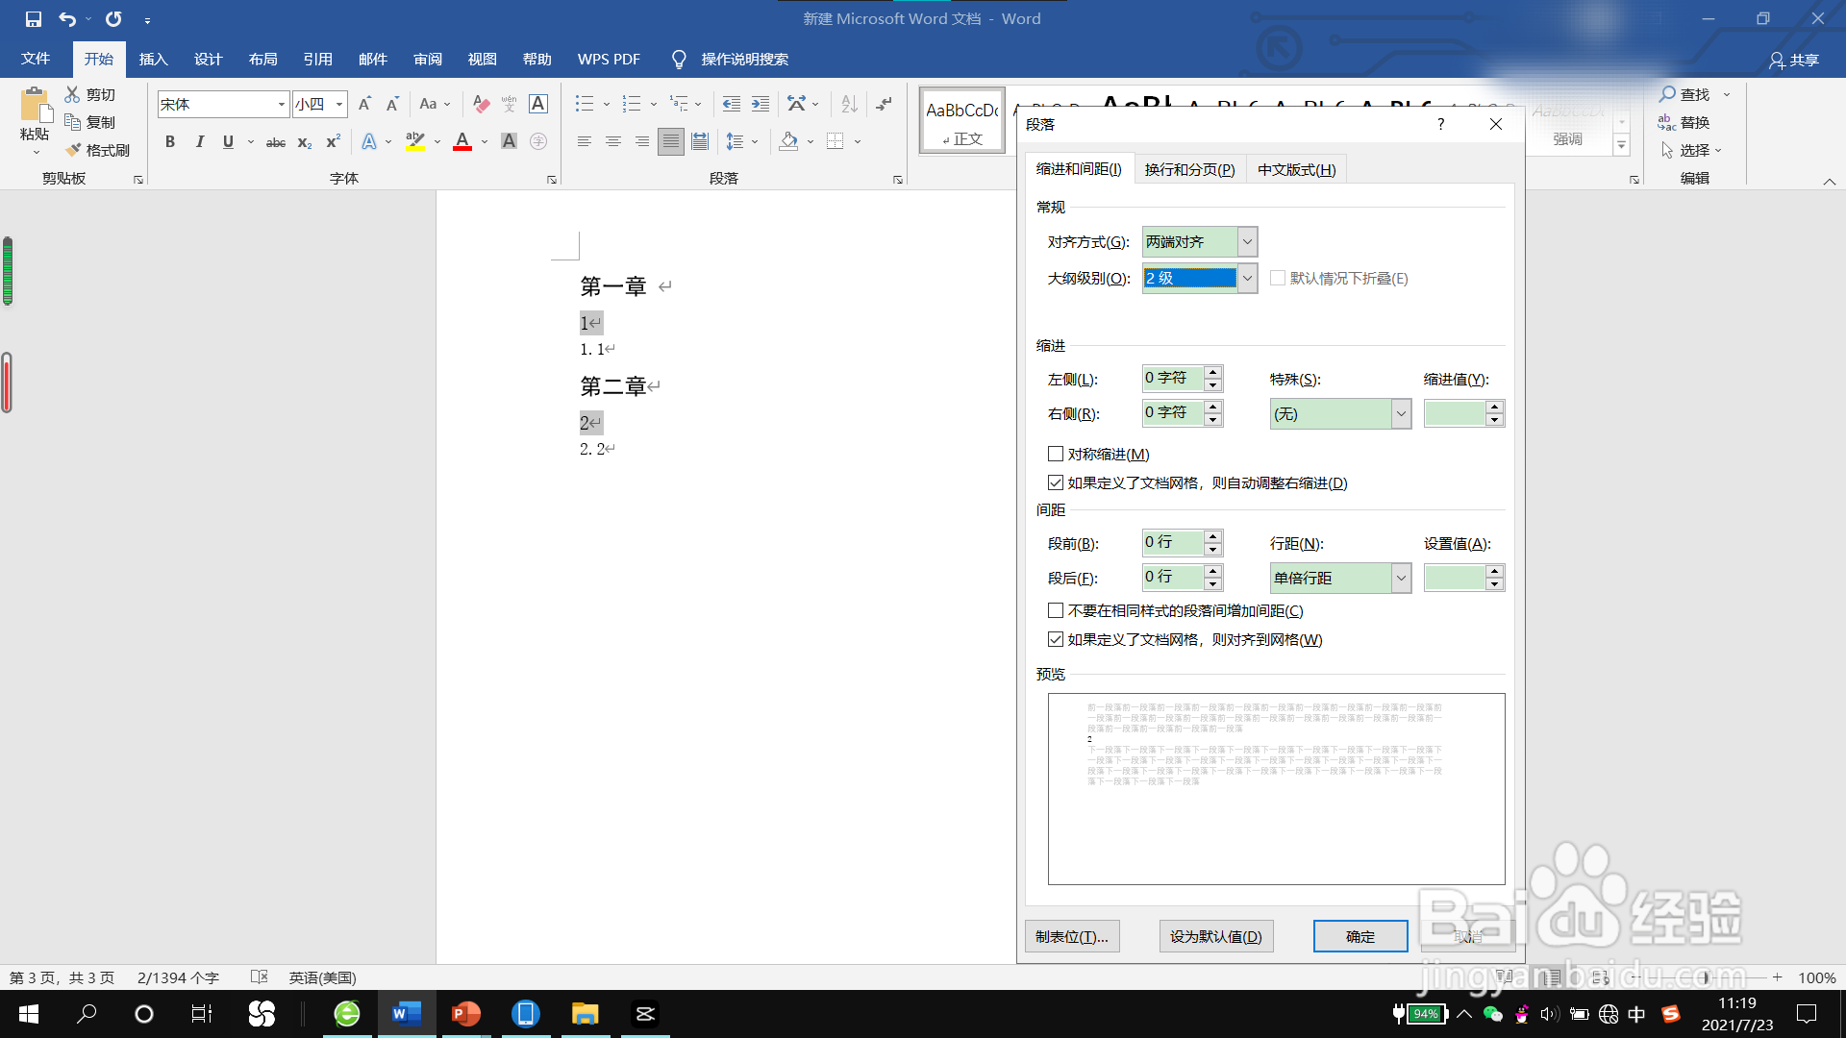Screen dimensions: 1846x1038
Task: Click the 确定 button
Action: (x=1360, y=936)
